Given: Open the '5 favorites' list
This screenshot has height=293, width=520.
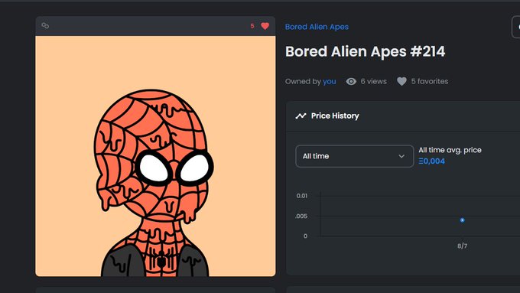Looking at the screenshot, I should (430, 81).
